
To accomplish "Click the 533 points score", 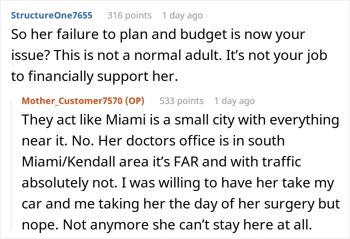I will 181,101.
